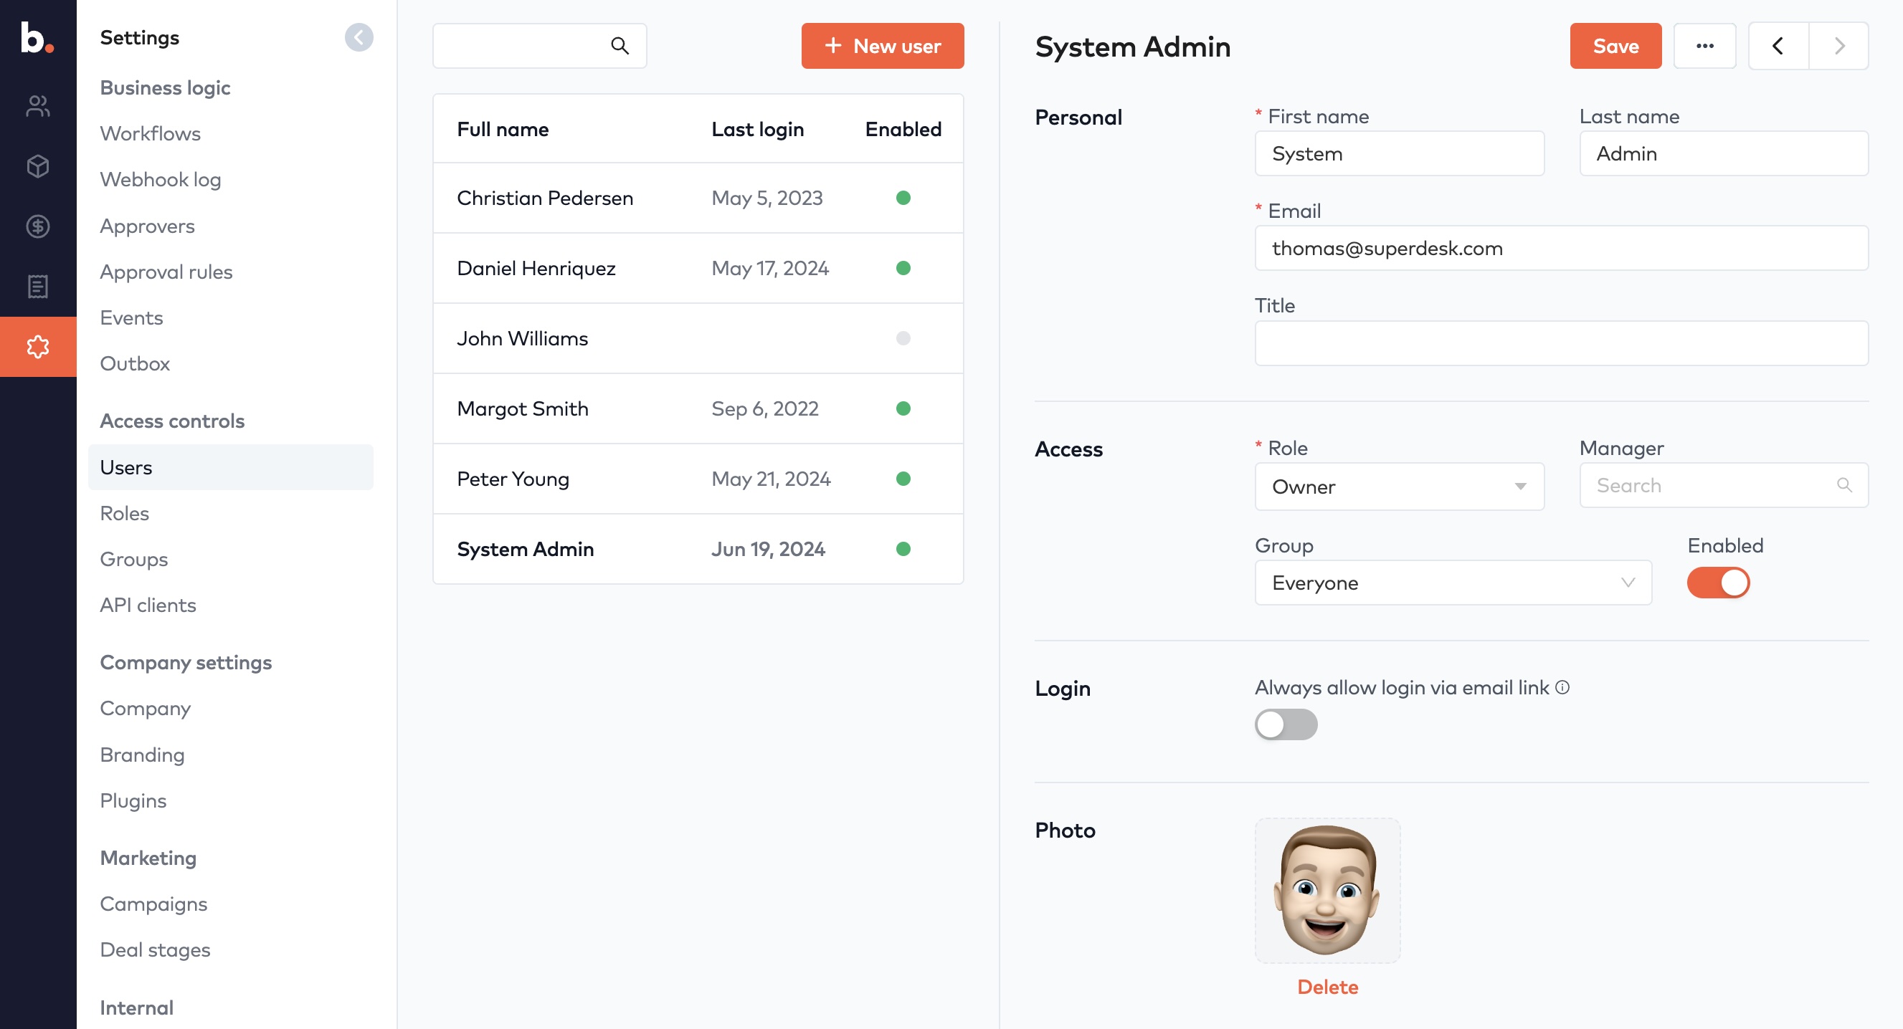Click the info icon beside email link label
1903x1029 pixels.
[1562, 687]
